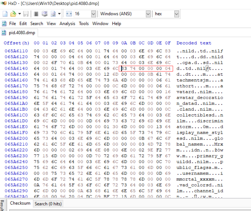This screenshot has height=211, width=251.
Task: Click decoded text 'isplay_name_styl'
Action: pyautogui.click(x=200, y=133)
